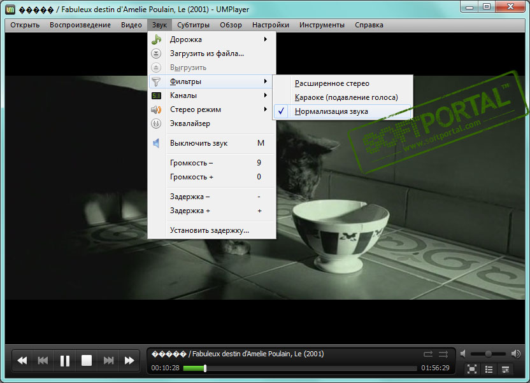Open the Обзор menu

(231, 25)
